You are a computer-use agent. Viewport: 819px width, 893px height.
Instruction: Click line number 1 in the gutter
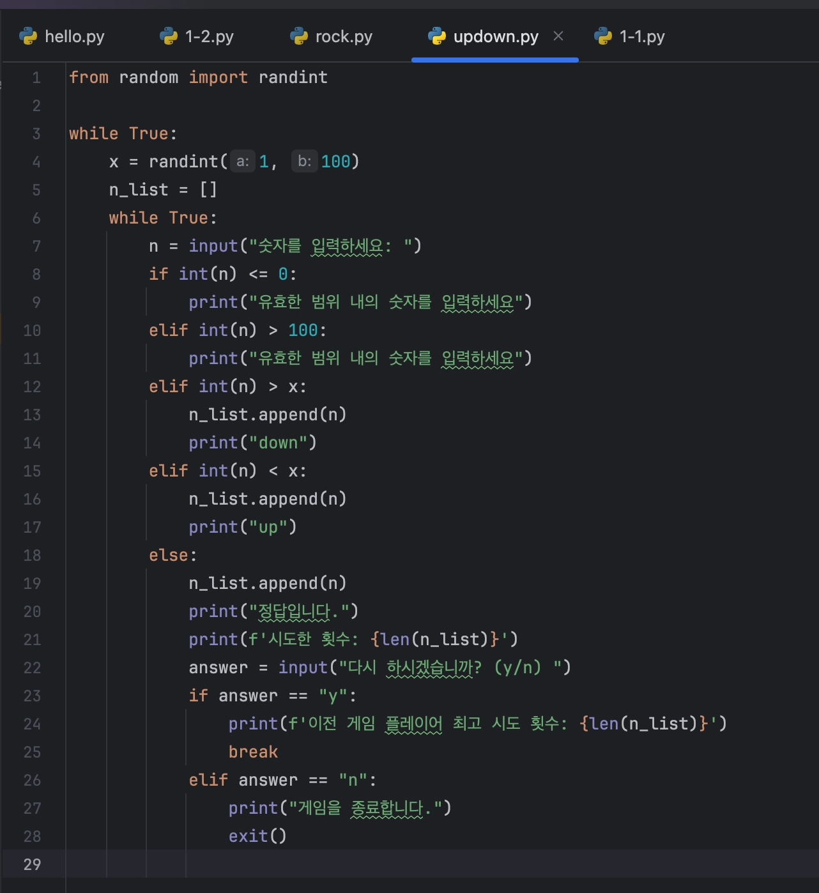tap(36, 78)
